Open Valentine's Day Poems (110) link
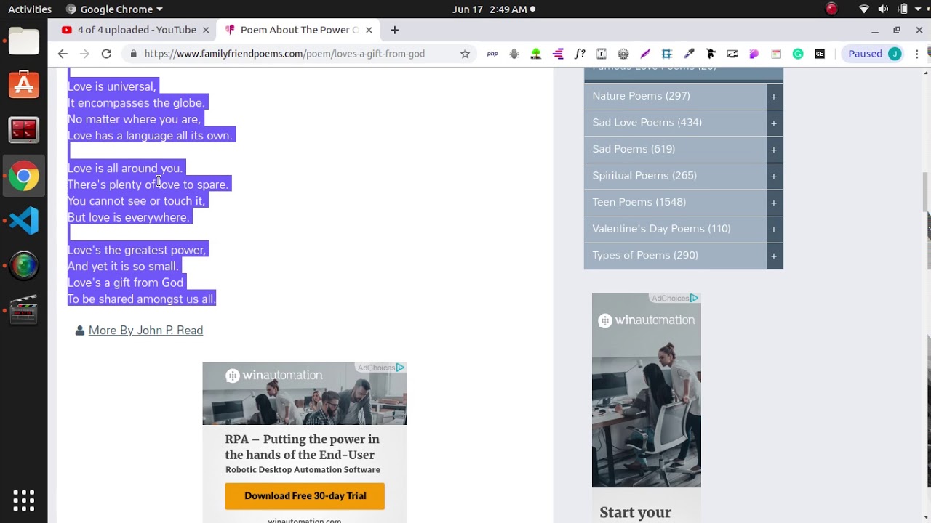Viewport: 931px width, 523px height. coord(661,229)
